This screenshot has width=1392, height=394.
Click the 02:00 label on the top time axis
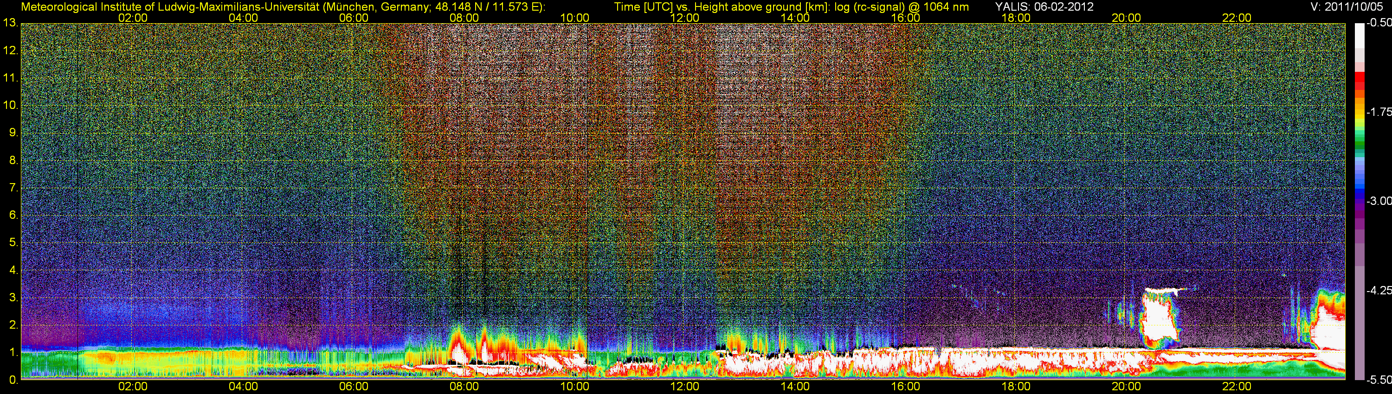(133, 18)
